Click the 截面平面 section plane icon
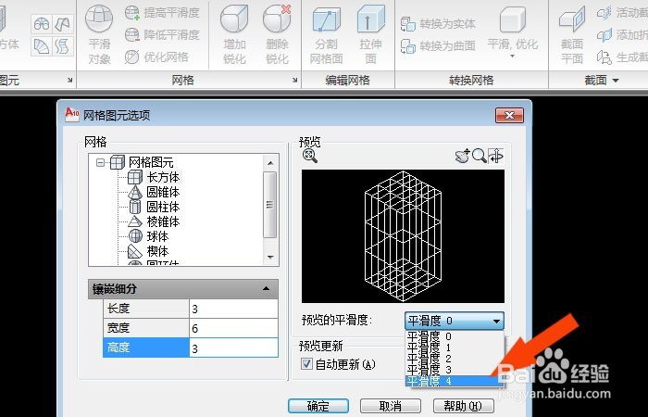The image size is (648, 417). point(572,19)
